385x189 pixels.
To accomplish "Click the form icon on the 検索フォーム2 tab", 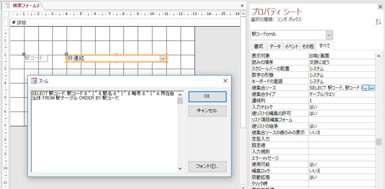I will (x=7, y=5).
